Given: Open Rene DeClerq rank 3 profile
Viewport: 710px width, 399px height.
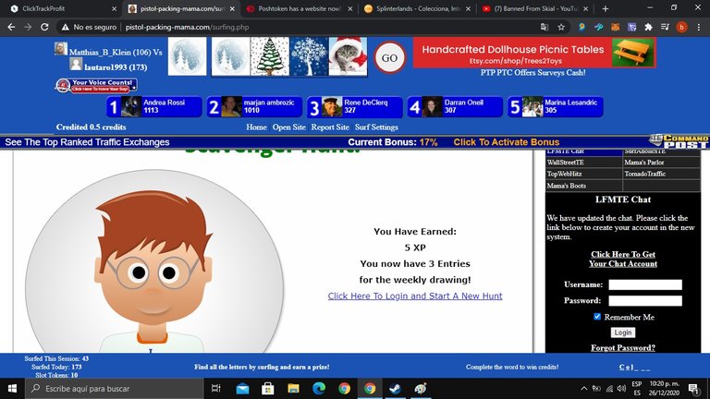Looking at the screenshot, I should 355,107.
